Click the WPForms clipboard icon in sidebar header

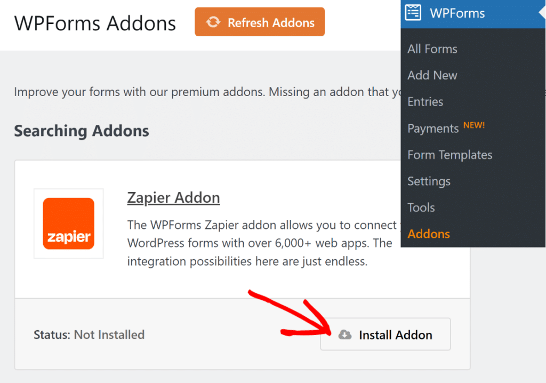(x=412, y=13)
